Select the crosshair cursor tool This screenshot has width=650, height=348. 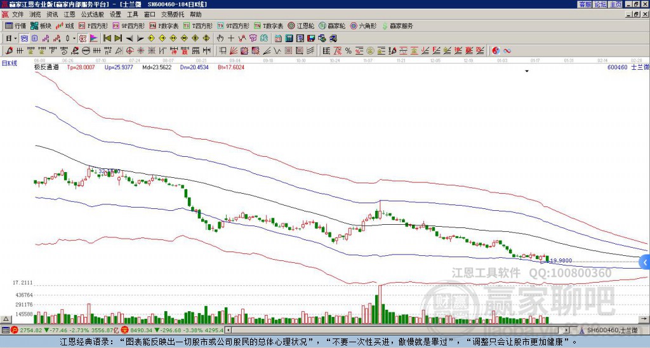[231, 39]
